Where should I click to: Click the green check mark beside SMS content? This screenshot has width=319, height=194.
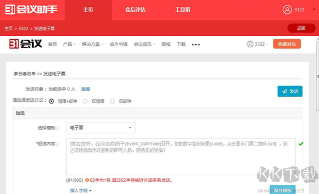click(301, 144)
